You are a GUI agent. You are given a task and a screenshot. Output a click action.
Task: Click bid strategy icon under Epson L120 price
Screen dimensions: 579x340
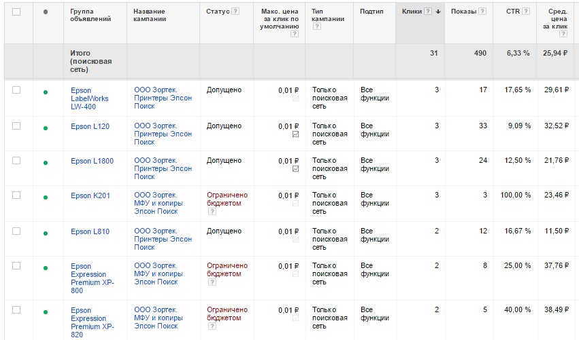[295, 134]
